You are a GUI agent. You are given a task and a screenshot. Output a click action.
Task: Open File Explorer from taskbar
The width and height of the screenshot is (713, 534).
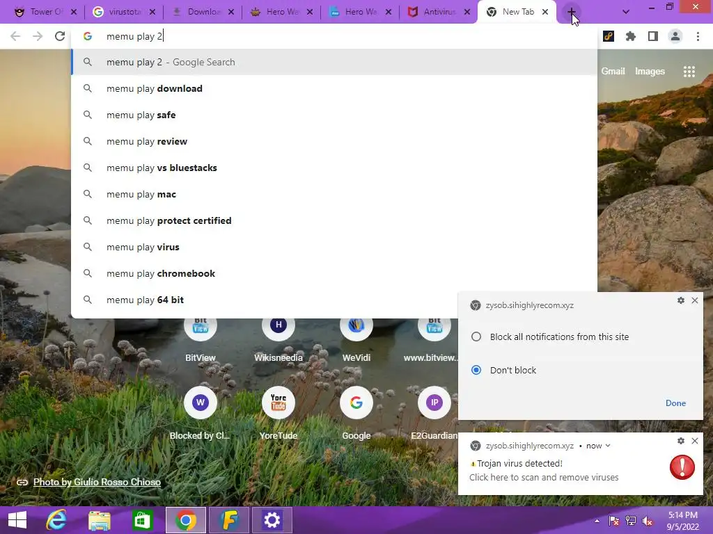coord(99,520)
